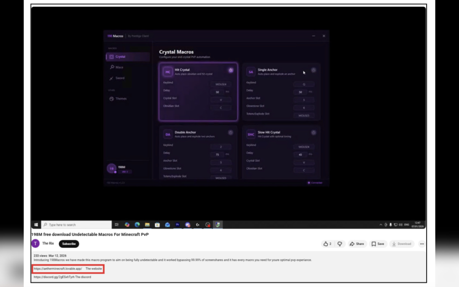Click the Crystal Macros page heading
Screen dimensions: 459x287
pyautogui.click(x=176, y=52)
